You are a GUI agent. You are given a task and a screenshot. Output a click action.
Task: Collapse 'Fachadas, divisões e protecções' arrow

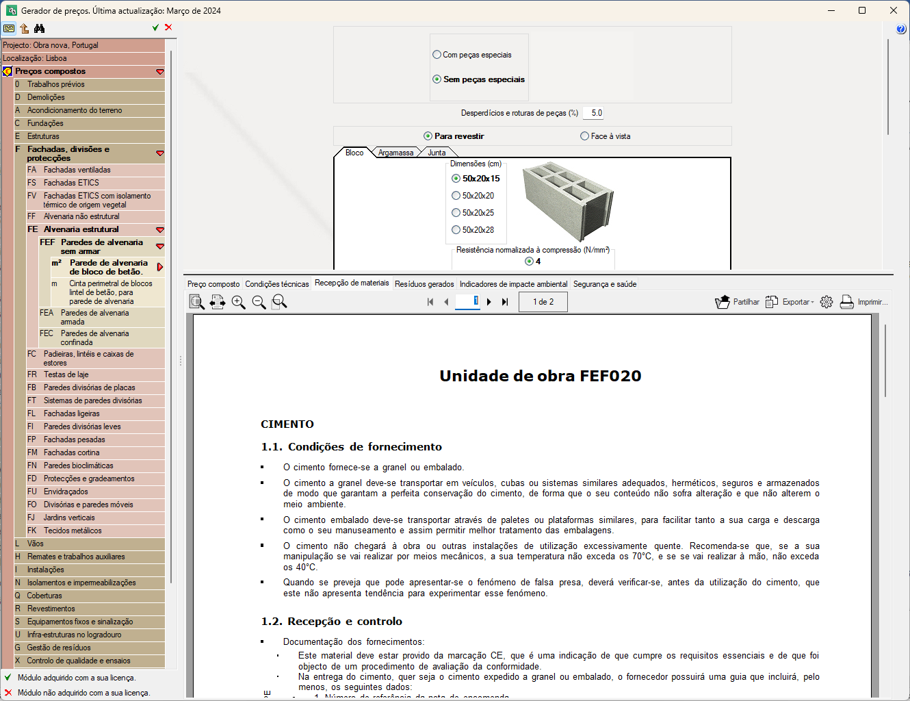click(160, 153)
